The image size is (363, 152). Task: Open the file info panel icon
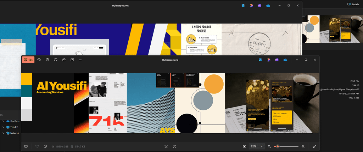[45, 146]
